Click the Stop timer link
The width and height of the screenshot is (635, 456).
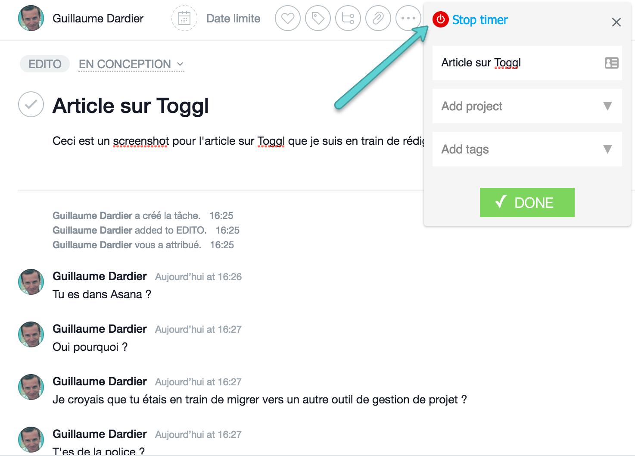click(x=479, y=20)
